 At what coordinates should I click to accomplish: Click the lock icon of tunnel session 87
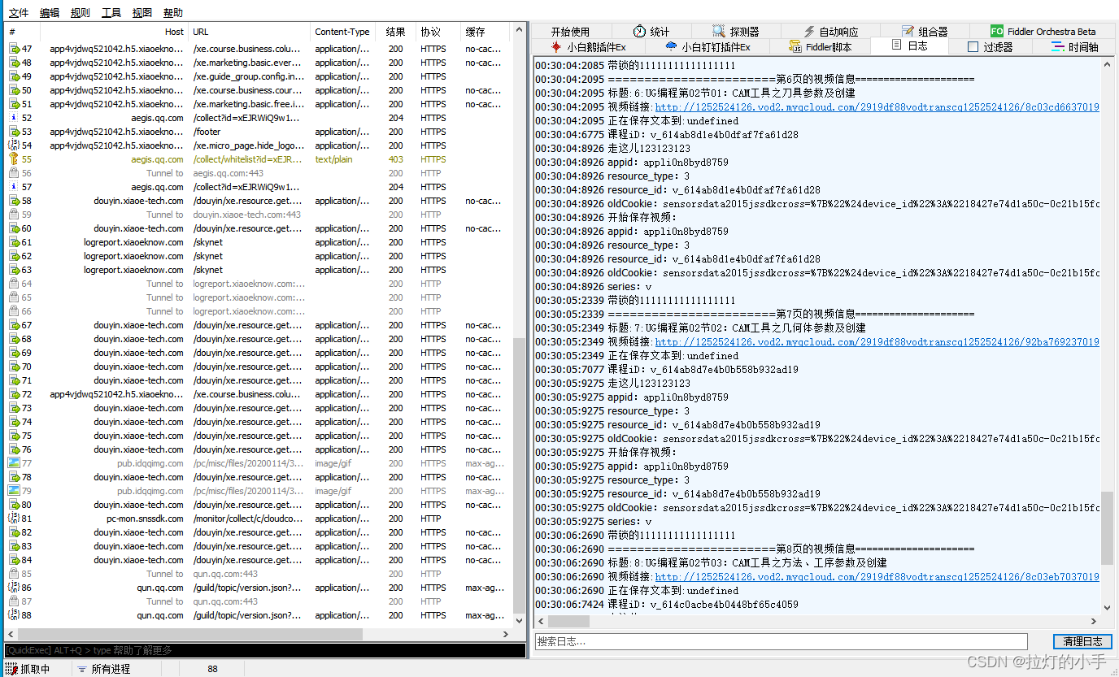[14, 601]
